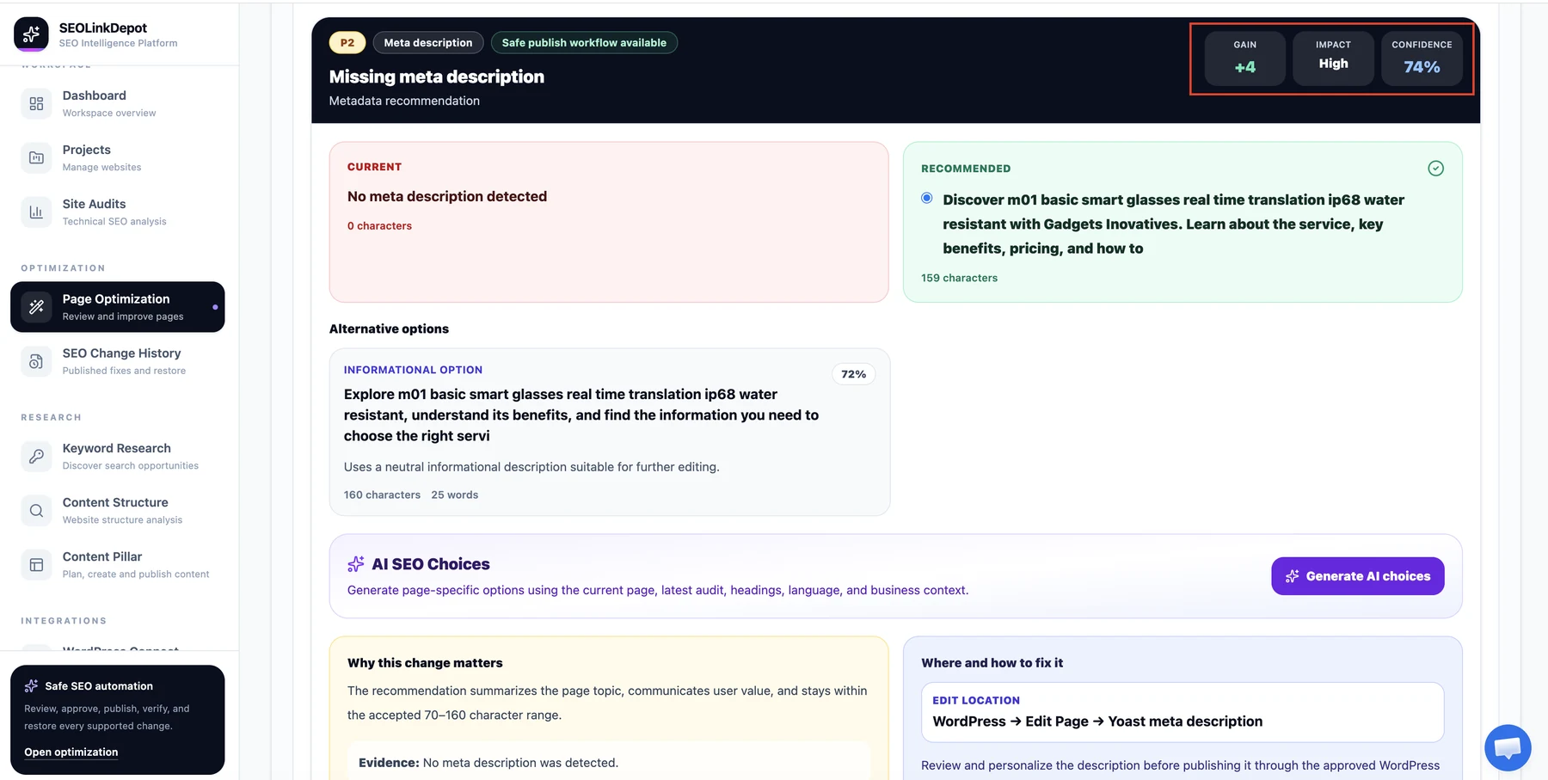Select the recommended meta description radio button
The height and width of the screenshot is (780, 1548).
pos(926,199)
